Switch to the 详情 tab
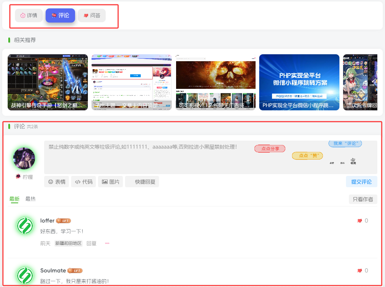This screenshot has width=385, height=287. [28, 15]
